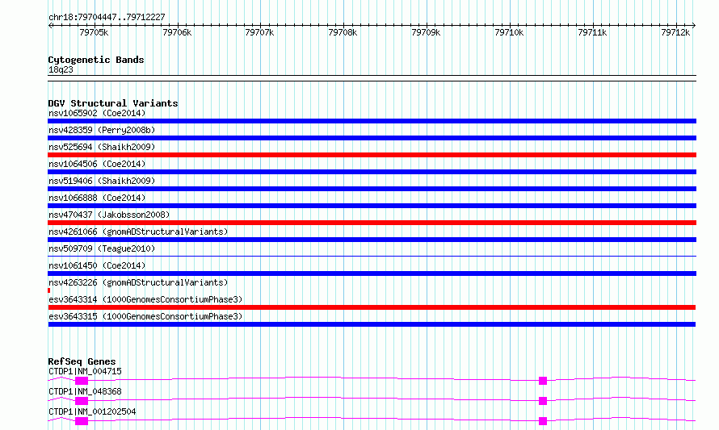
Task: Select the nsv519406 (Shaikh2009) label
Action: coord(102,181)
